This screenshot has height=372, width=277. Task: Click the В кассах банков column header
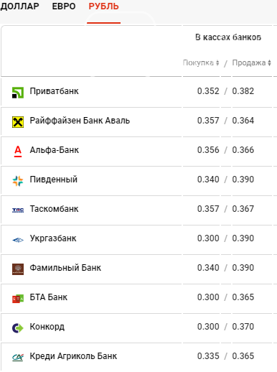(x=228, y=37)
